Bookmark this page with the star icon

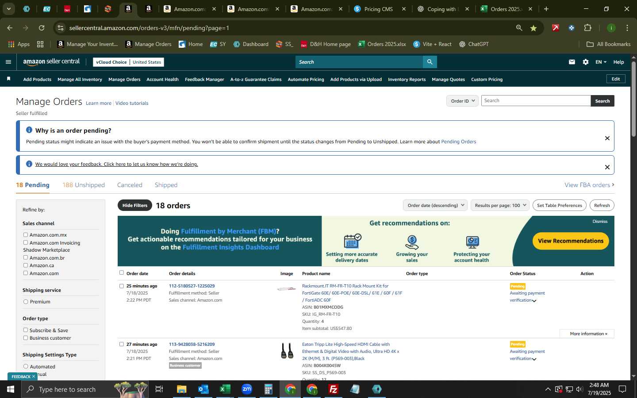533,28
